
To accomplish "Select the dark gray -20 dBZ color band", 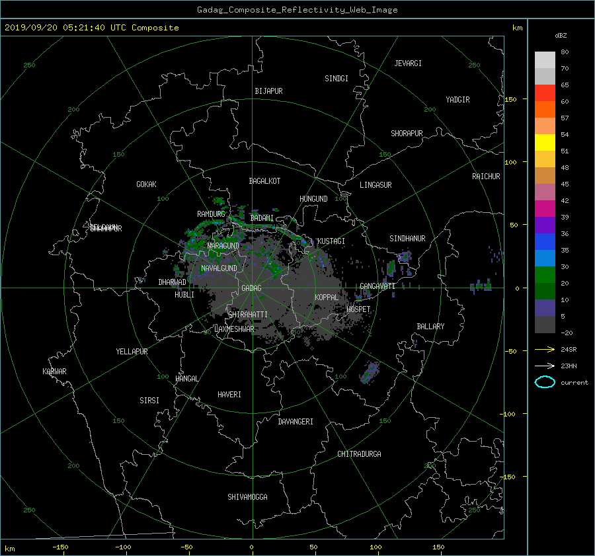I will [x=545, y=325].
